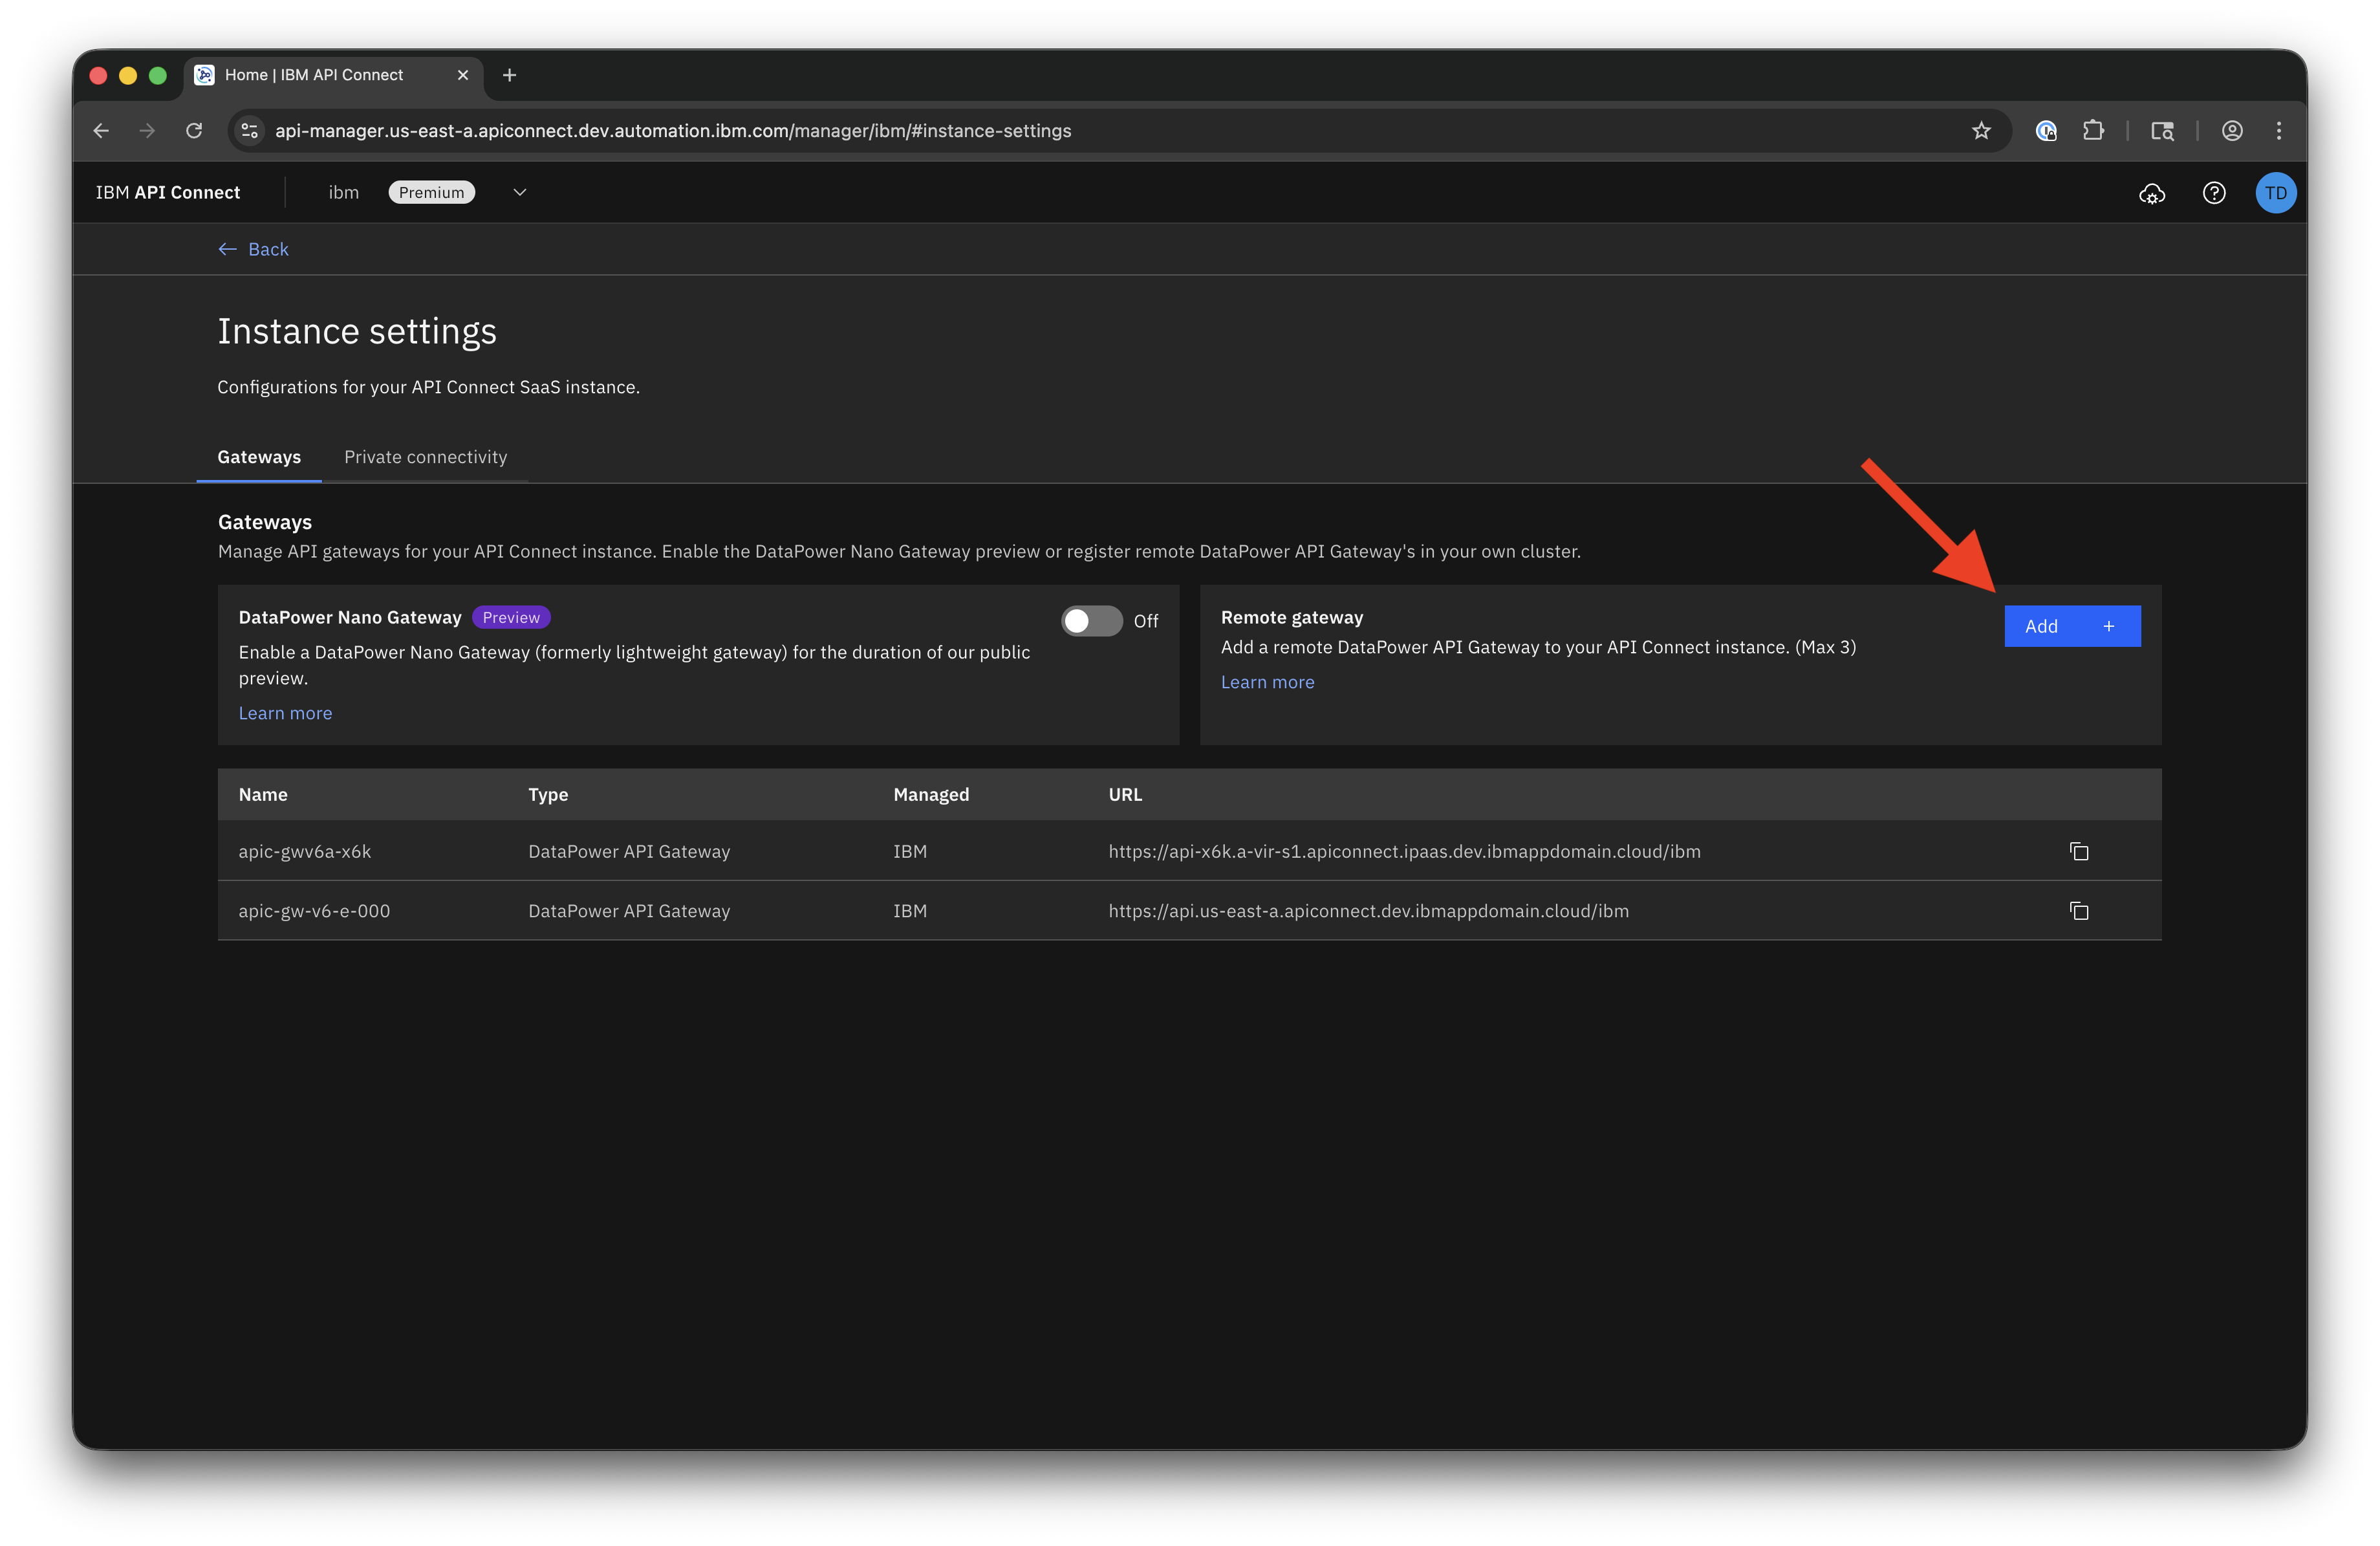2380x1546 pixels.
Task: Open the TD user avatar menu
Action: pos(2275,193)
